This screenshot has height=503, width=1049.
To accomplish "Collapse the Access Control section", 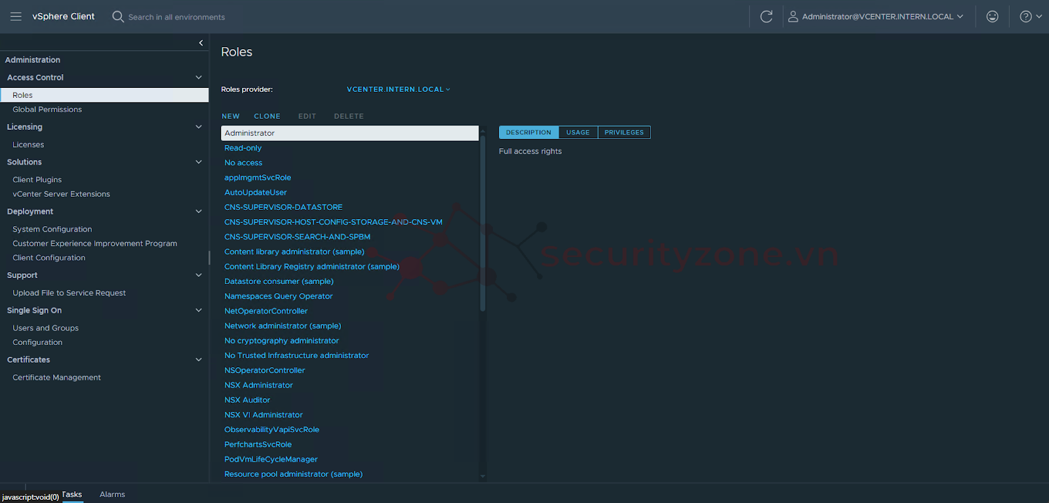I will 199,77.
